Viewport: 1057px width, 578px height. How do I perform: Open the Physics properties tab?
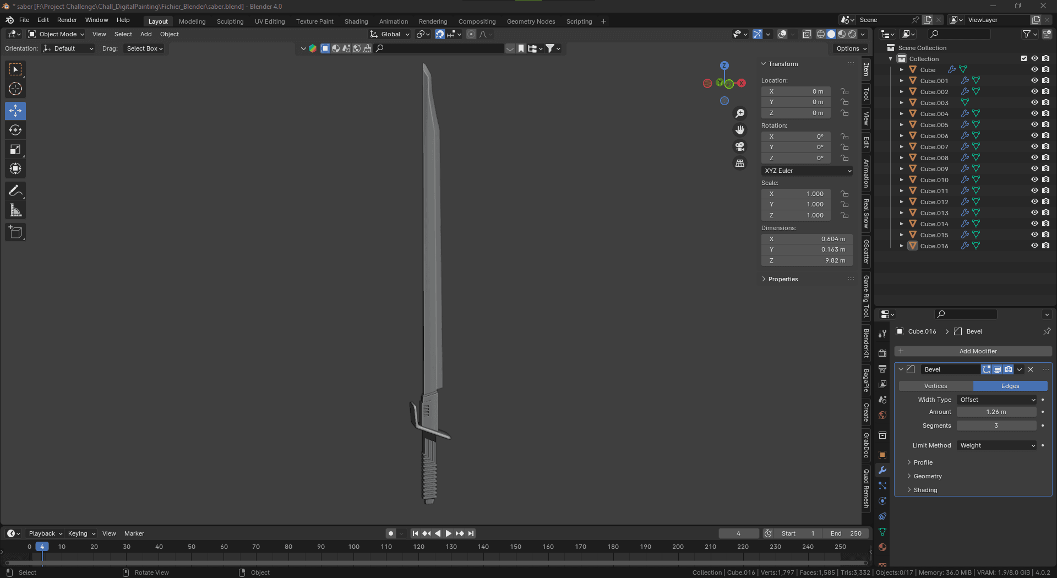[882, 501]
